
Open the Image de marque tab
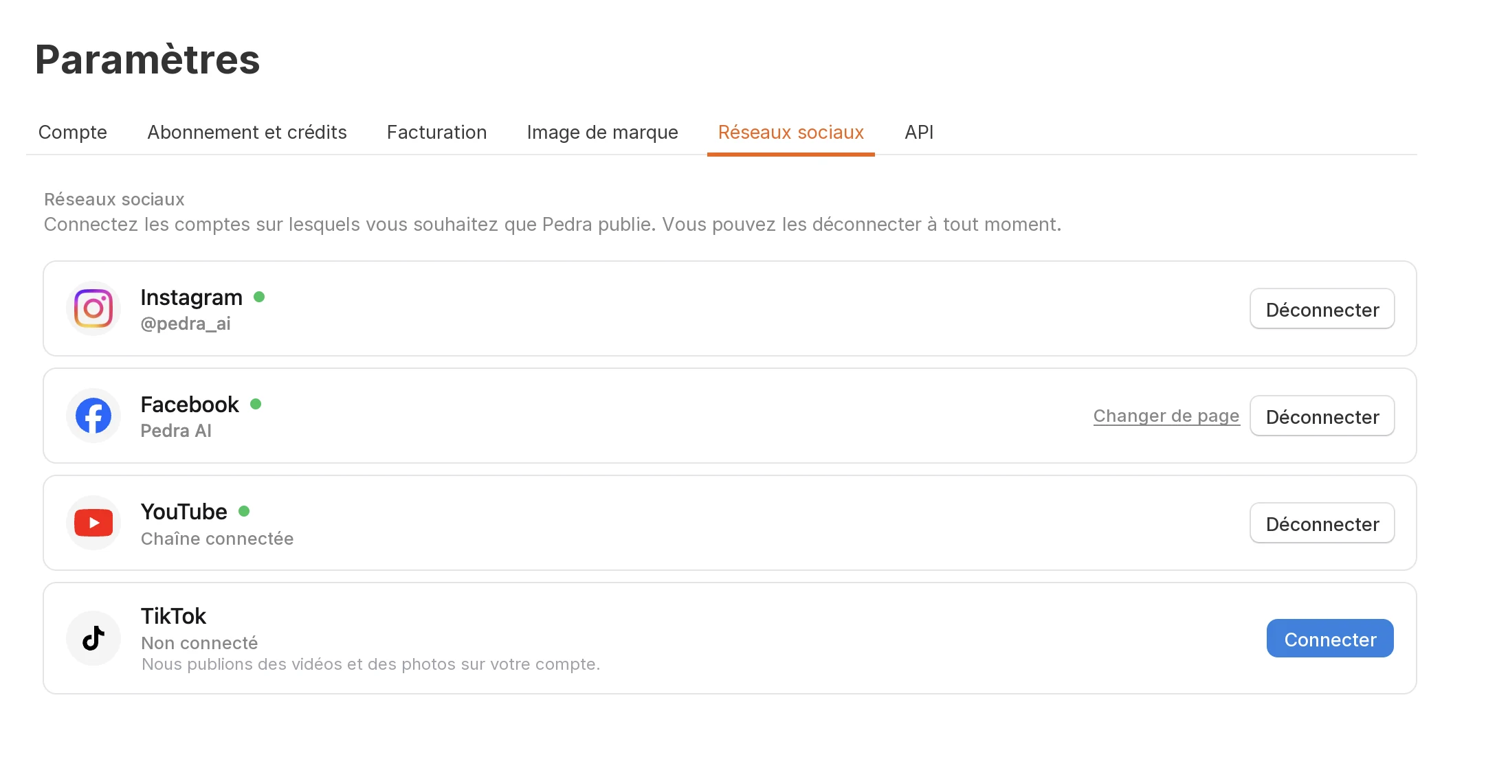tap(602, 132)
